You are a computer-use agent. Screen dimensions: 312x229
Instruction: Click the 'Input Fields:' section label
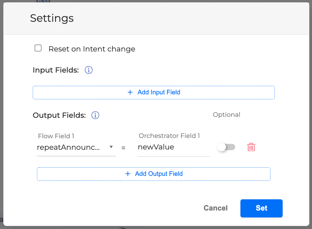[56, 70]
